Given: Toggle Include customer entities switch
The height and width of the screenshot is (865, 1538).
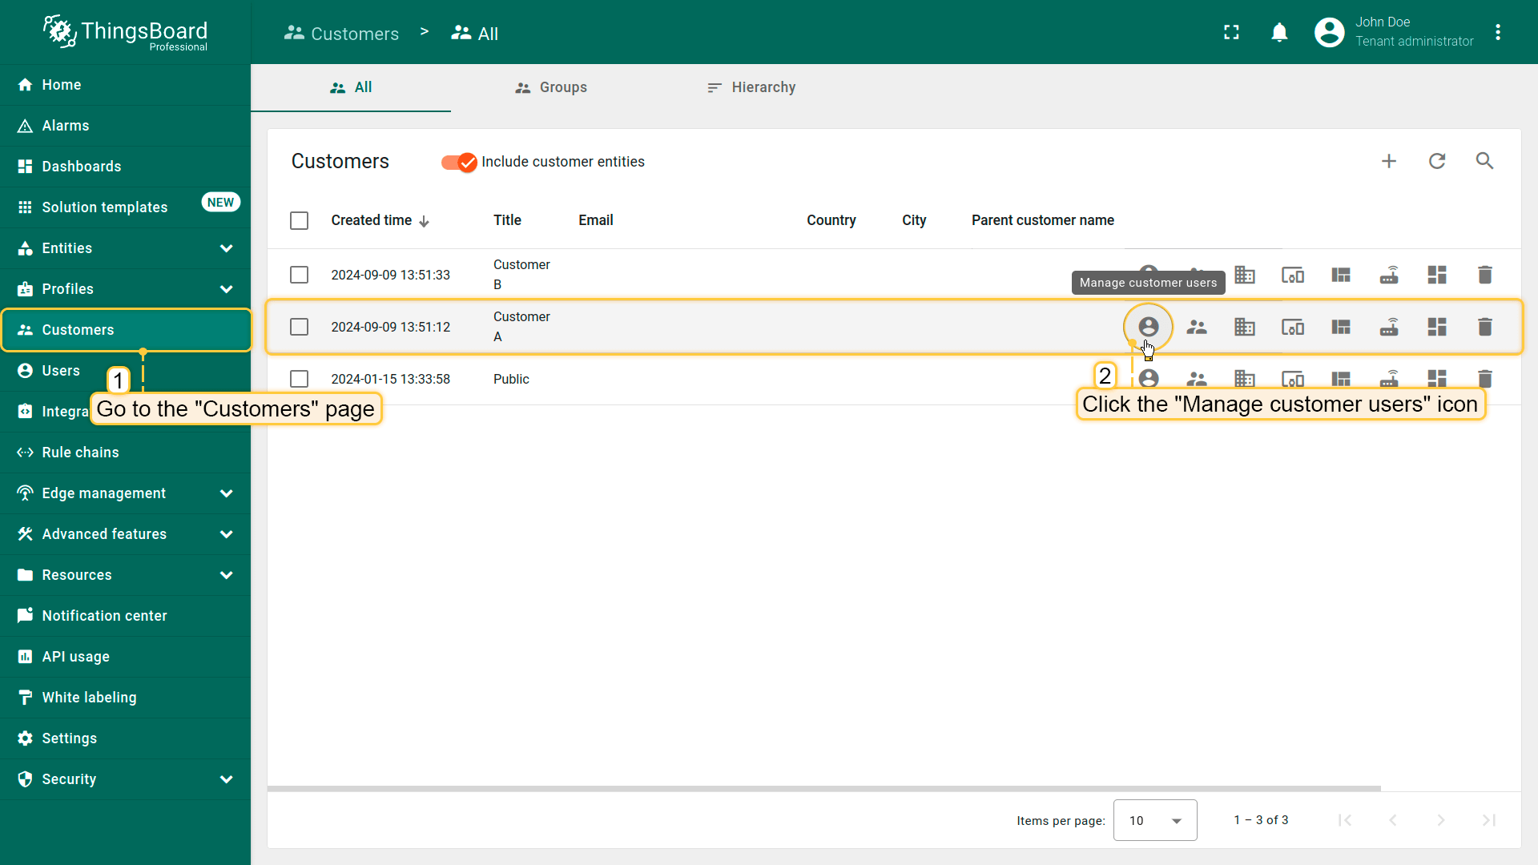Looking at the screenshot, I should [459, 163].
